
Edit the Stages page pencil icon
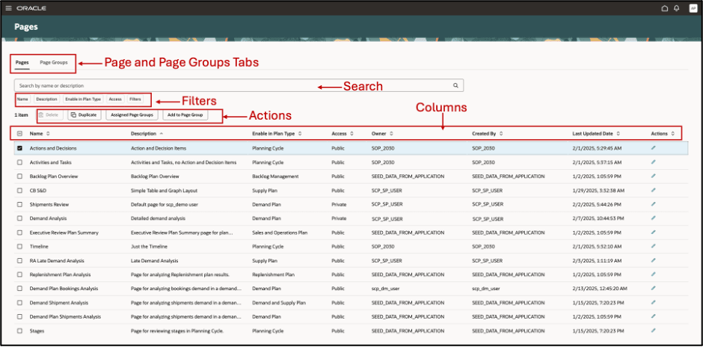pos(653,331)
